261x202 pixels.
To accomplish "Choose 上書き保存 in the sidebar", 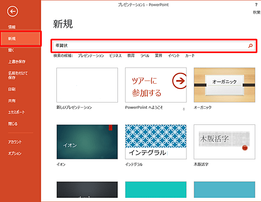I will pos(17,61).
